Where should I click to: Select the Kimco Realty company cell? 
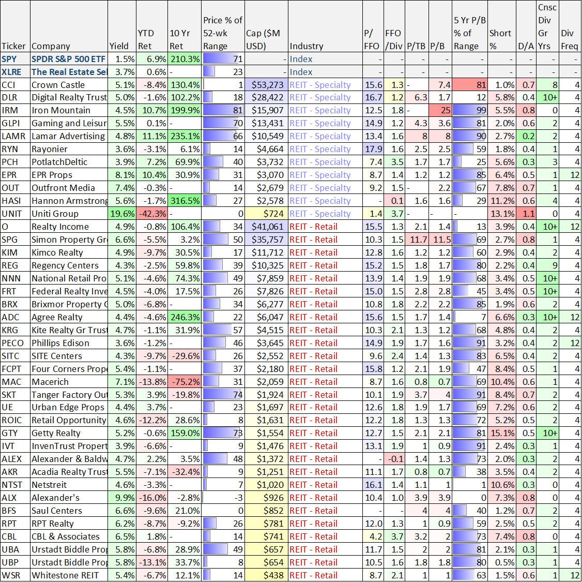(69, 252)
